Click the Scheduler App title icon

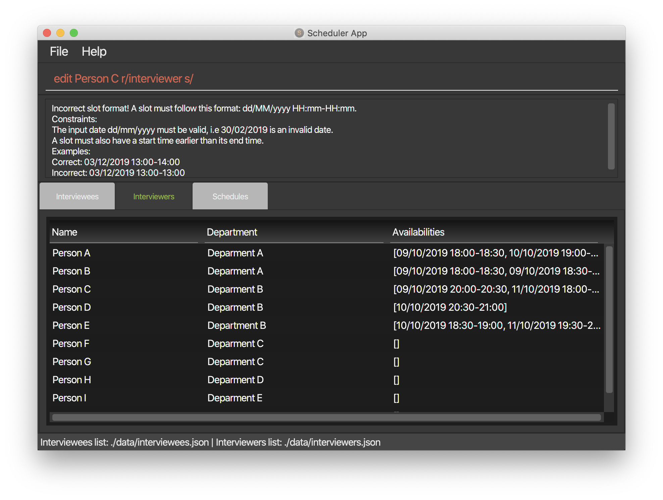coord(299,33)
